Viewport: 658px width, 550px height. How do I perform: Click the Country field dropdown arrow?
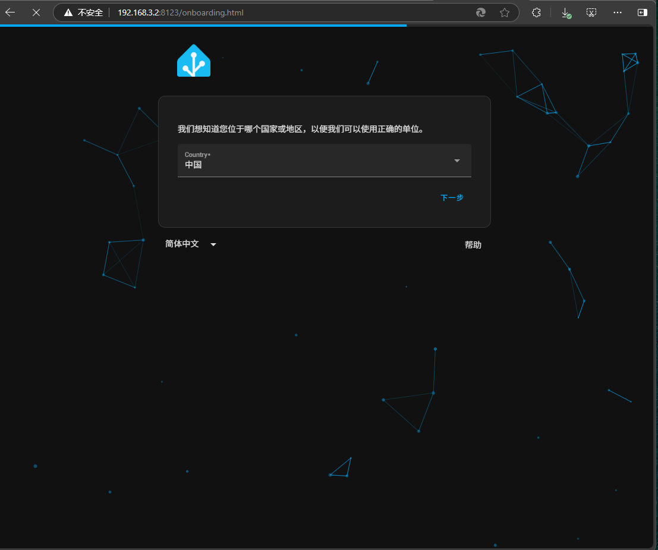coord(457,161)
